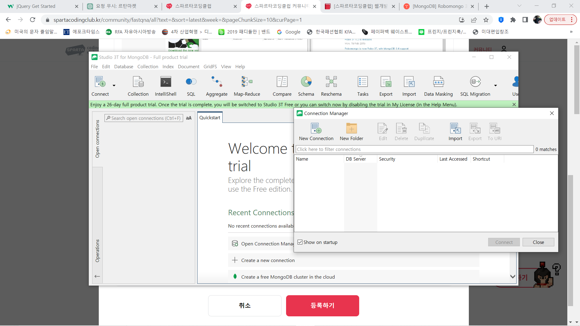The width and height of the screenshot is (580, 326).
Task: Create a New Connection in Connection Manager
Action: [316, 132]
